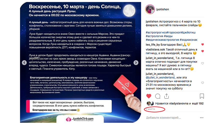The width and height of the screenshot is (224, 125).
Task: Click the 2 МАРТА post date
Action: coord(150,109)
